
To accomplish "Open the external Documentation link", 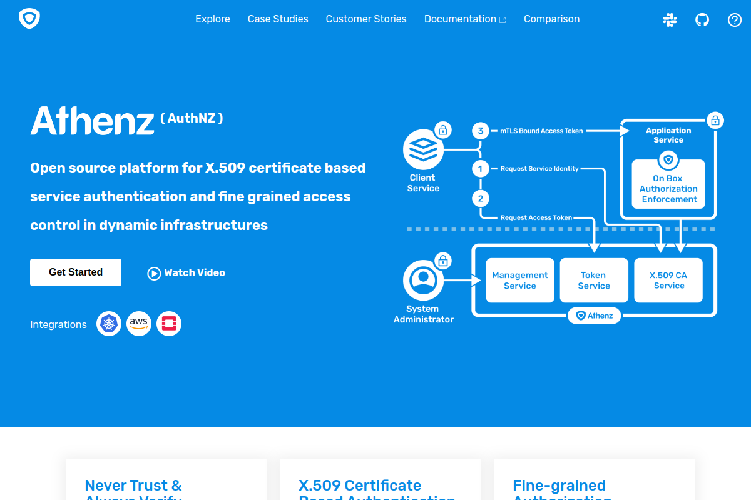I will pos(465,19).
